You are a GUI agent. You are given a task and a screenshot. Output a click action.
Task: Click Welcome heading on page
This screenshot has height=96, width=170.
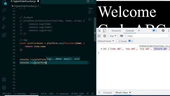point(127,12)
